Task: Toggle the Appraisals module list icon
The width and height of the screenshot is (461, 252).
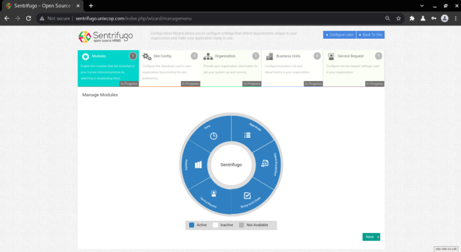Action: point(247,135)
